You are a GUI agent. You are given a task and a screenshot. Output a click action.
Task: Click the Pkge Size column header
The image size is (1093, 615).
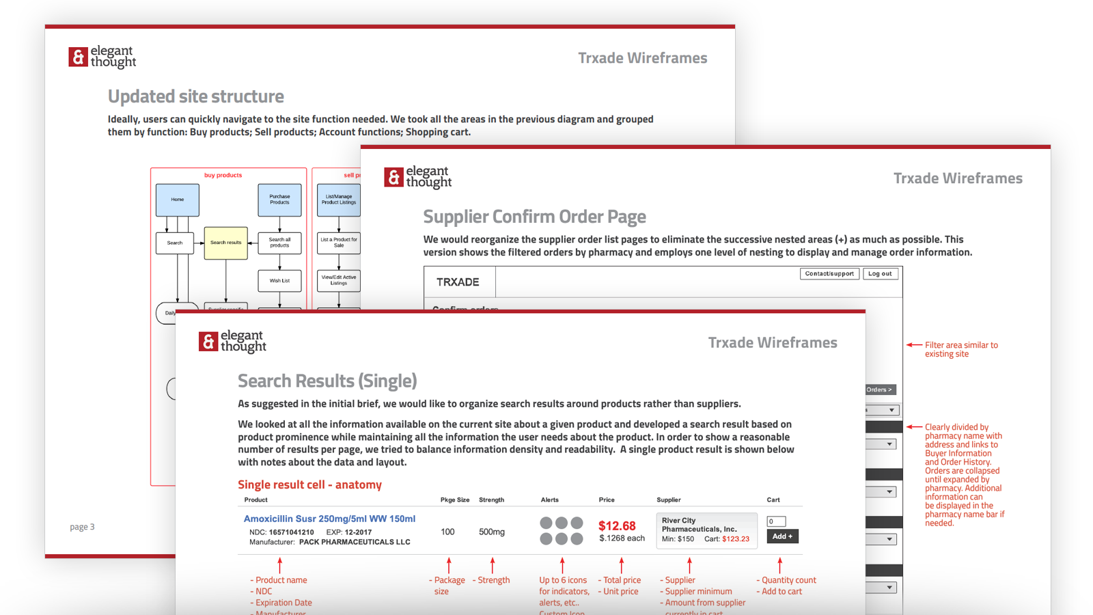455,500
